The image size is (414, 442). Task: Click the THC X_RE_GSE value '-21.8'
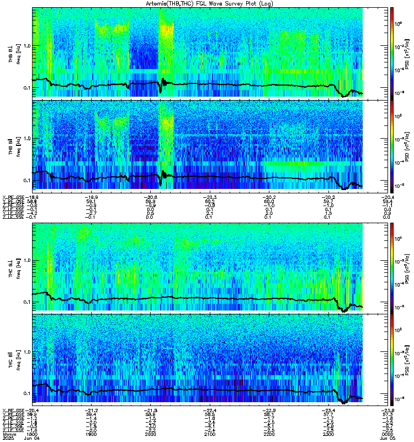(151, 411)
